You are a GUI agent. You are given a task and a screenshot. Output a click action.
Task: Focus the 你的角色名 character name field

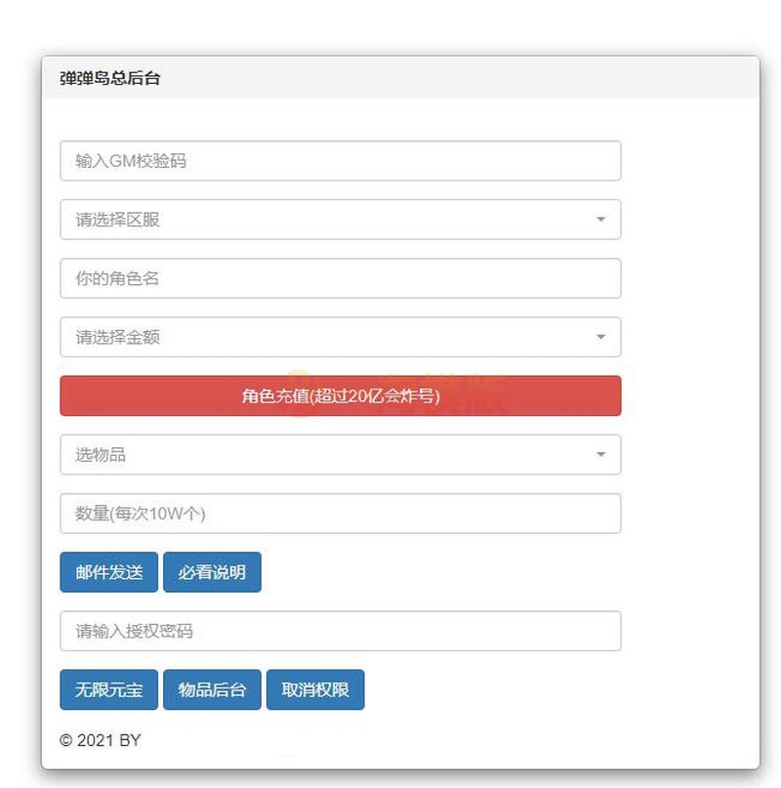(340, 278)
